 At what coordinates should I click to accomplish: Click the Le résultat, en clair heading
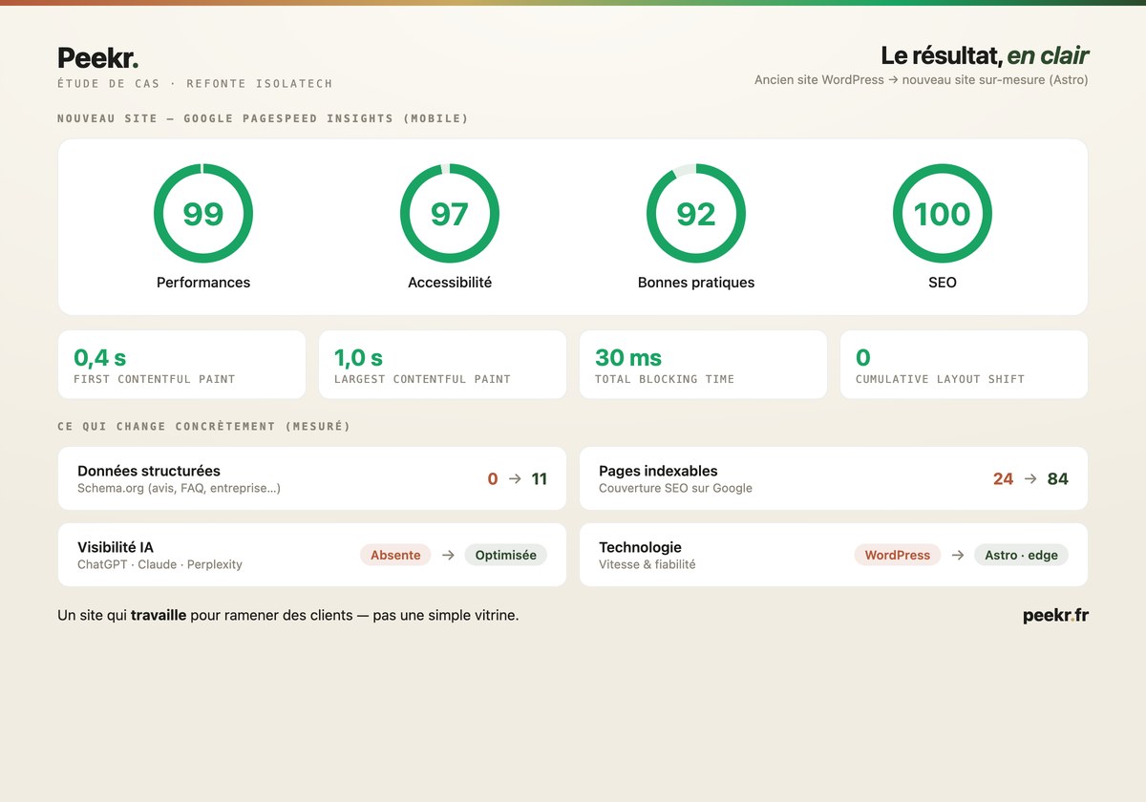pos(985,56)
